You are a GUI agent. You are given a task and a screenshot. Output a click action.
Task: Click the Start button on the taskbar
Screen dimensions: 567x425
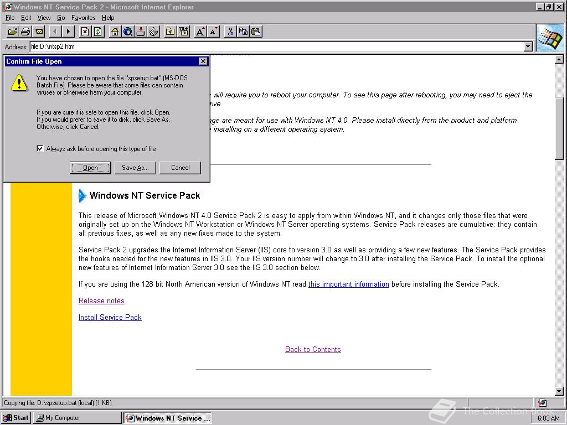coord(16,418)
